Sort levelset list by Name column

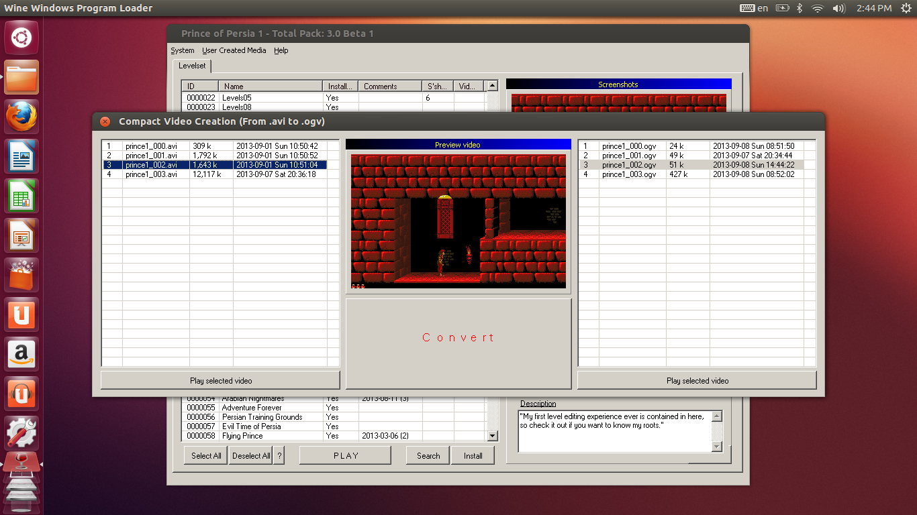click(271, 86)
